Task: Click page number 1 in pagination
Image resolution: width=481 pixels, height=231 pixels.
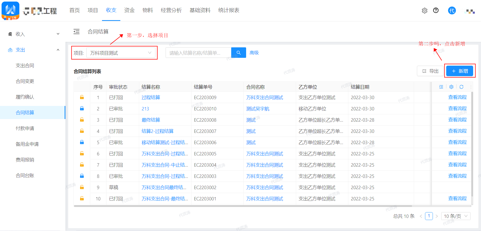Action: [429, 216]
